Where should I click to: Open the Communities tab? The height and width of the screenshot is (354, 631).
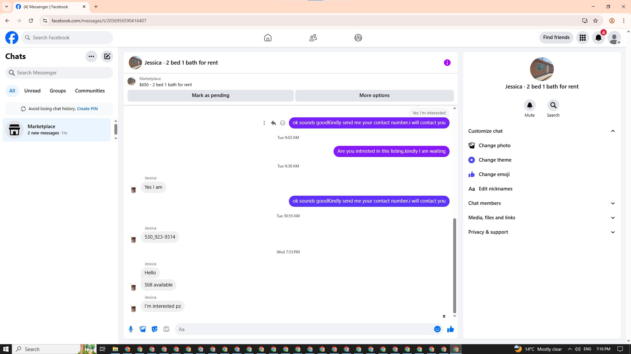(90, 91)
